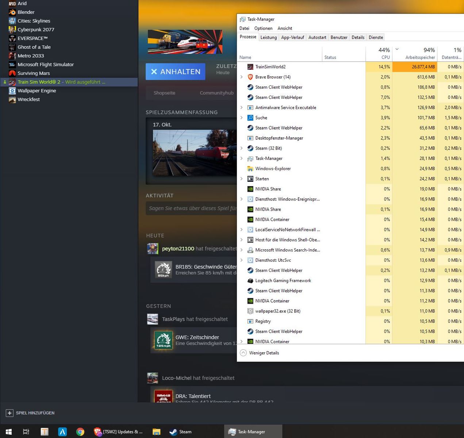This screenshot has width=464, height=438.
Task: Click the peyton21100 avatar
Action: click(x=153, y=249)
